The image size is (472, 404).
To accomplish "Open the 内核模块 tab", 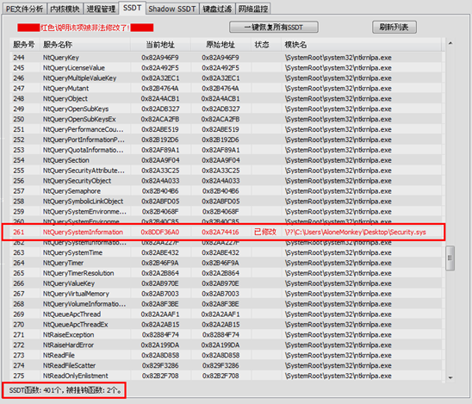I will point(65,9).
